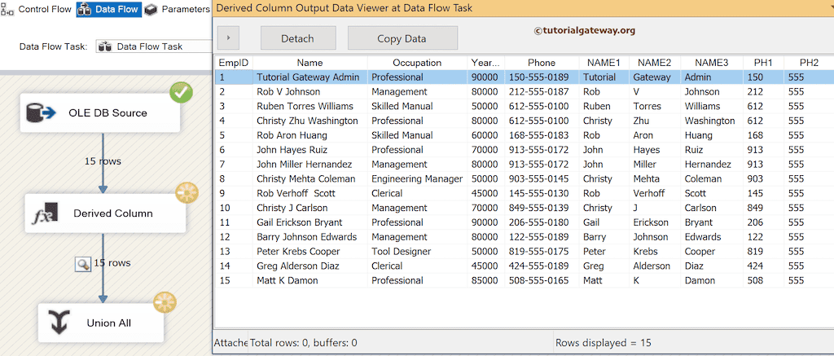Screen dimensions: 834x356
Task: Click the NAME1 column header
Action: point(604,62)
